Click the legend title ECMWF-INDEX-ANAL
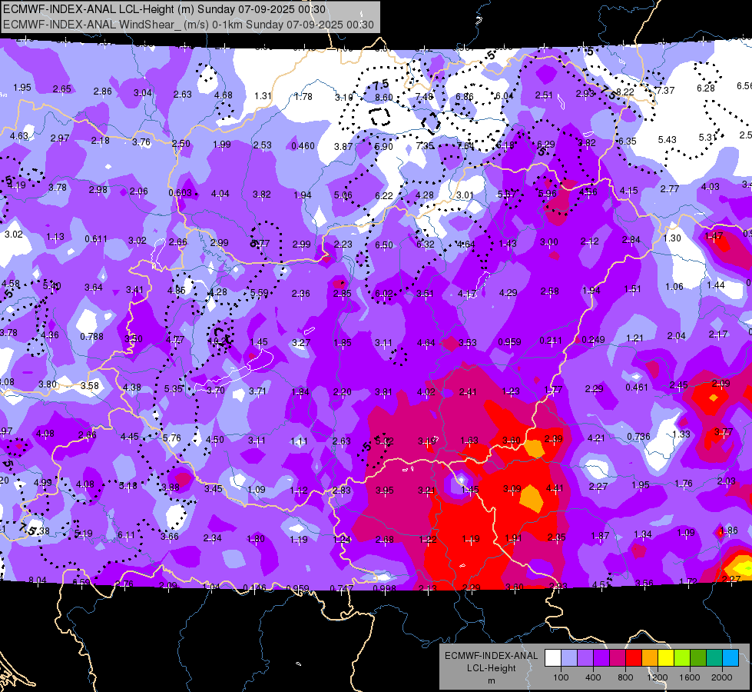 click(491, 656)
